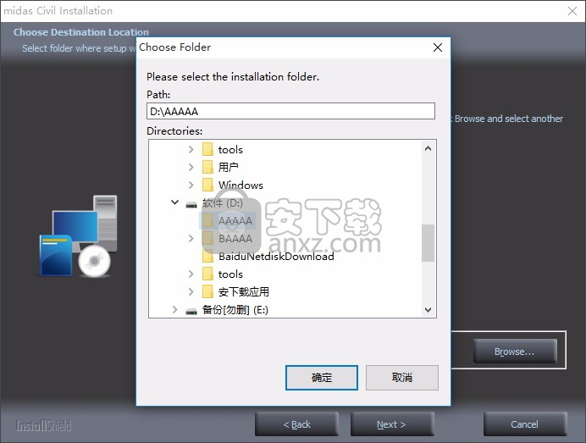Select the 备份[勿删] (E:) drive label
The width and height of the screenshot is (586, 443).
point(235,310)
